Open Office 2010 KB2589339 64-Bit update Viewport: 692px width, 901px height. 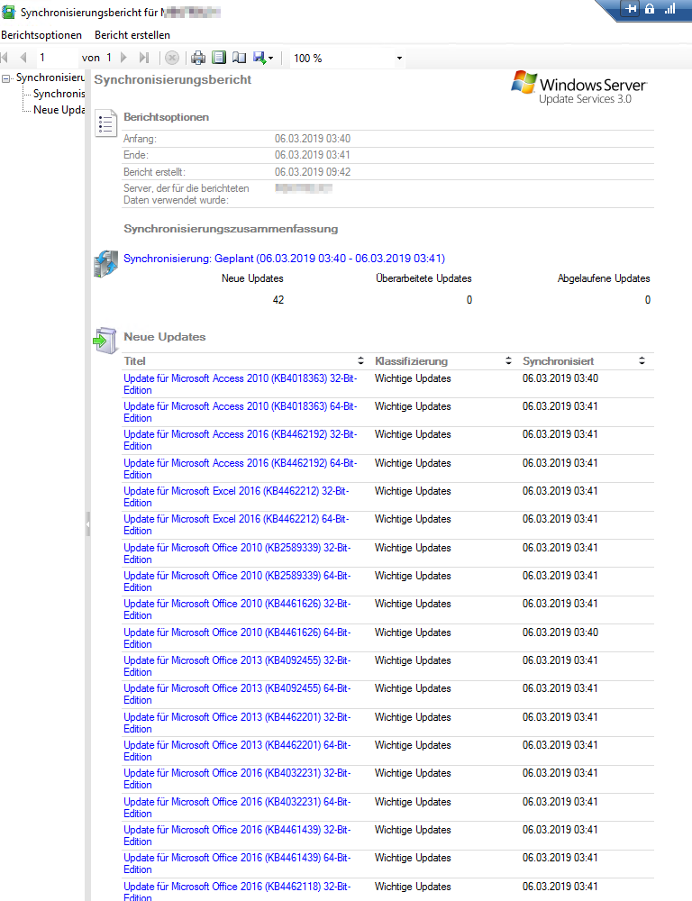tap(237, 581)
